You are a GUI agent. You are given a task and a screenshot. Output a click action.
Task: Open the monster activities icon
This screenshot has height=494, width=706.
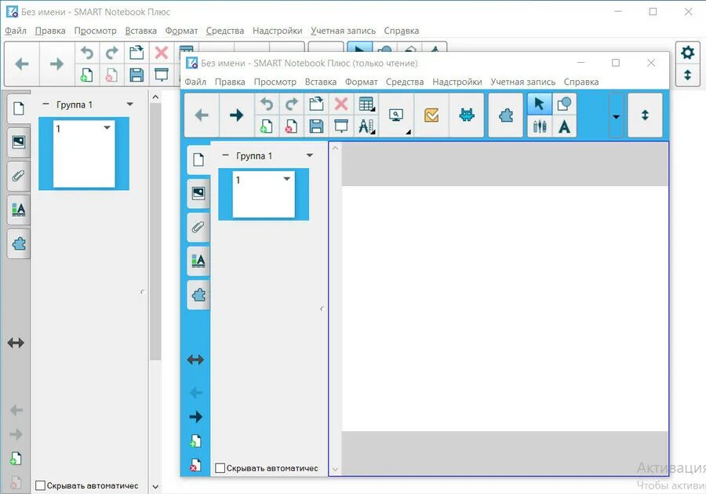pos(467,115)
